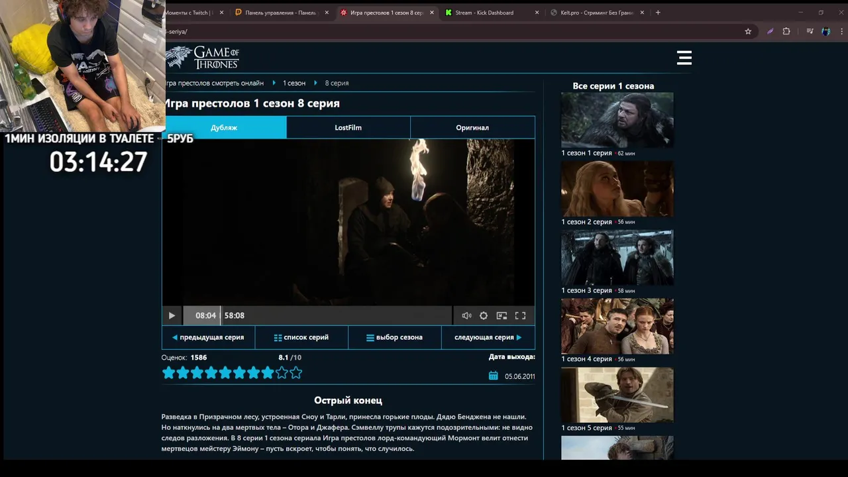Select the Оригинал audio tab
Image resolution: width=848 pixels, height=477 pixels.
(472, 127)
